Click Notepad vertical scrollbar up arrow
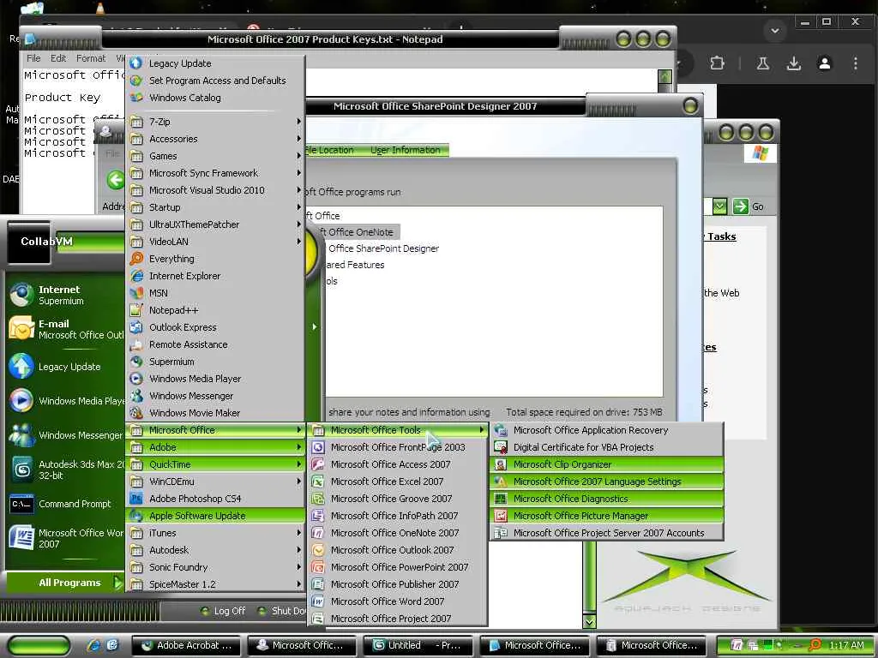878x658 pixels. [x=665, y=76]
